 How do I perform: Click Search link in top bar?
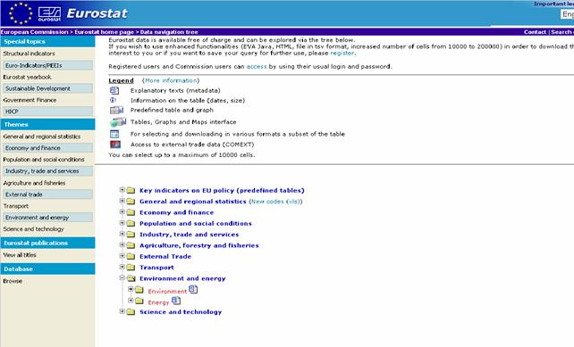pyautogui.click(x=561, y=32)
